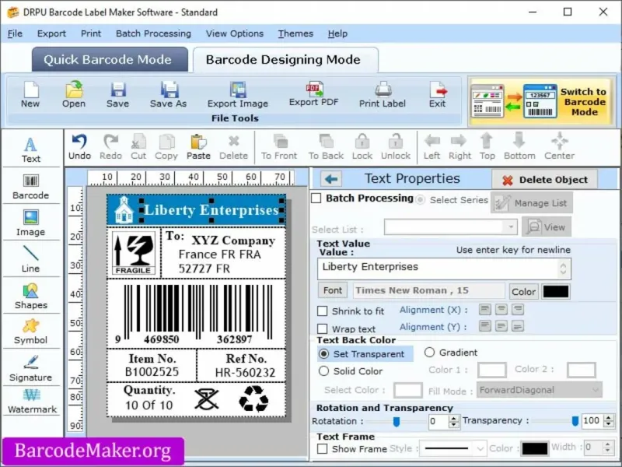Click the Delete toolbar icon
The image size is (622, 467).
(x=234, y=147)
